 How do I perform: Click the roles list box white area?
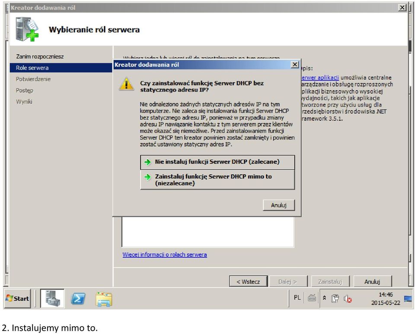[x=208, y=232]
